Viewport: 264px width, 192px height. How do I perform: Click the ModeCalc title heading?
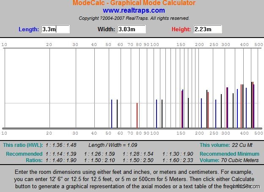(x=134, y=3)
